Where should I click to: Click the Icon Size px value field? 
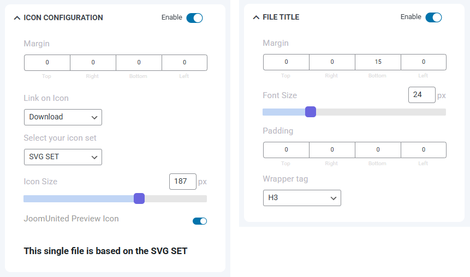pyautogui.click(x=182, y=182)
